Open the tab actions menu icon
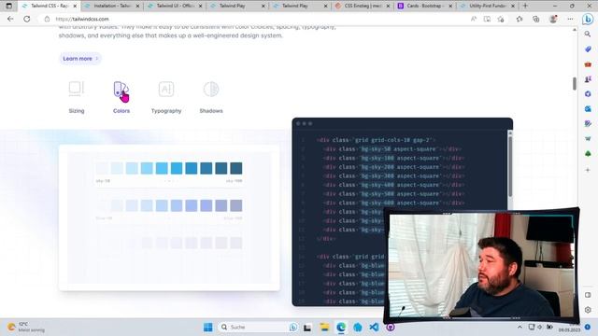Viewport: 598px width, 336px height. point(8,7)
